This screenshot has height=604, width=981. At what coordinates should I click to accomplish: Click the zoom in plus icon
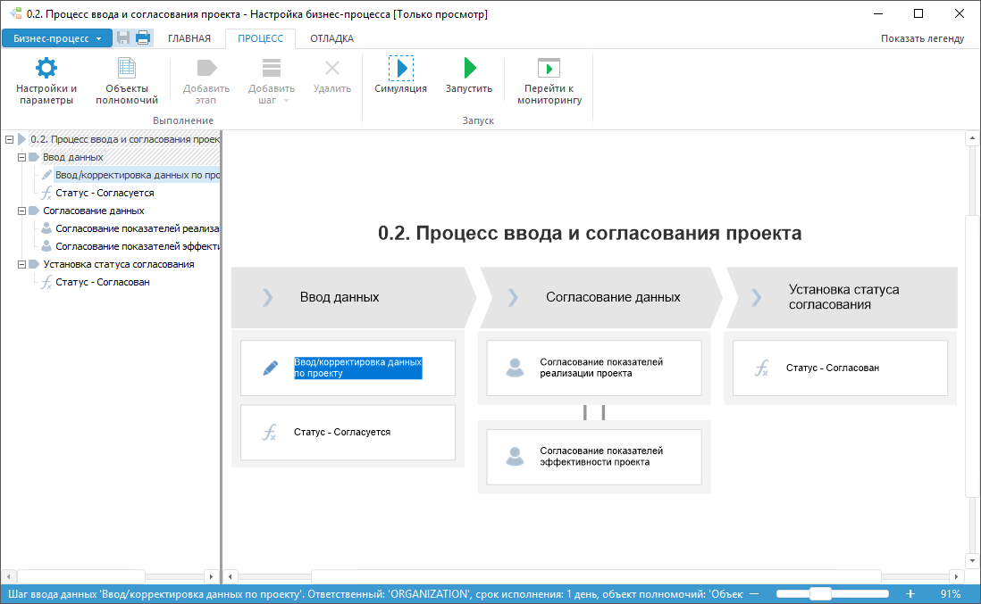click(x=910, y=594)
